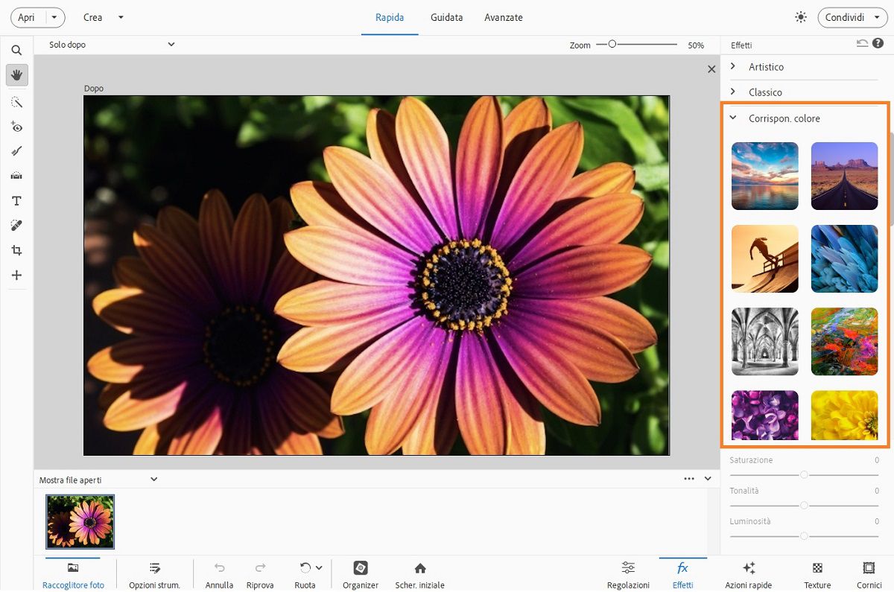Toggle the light/dark brightness mode icon
This screenshot has width=894, height=592.
(x=801, y=17)
